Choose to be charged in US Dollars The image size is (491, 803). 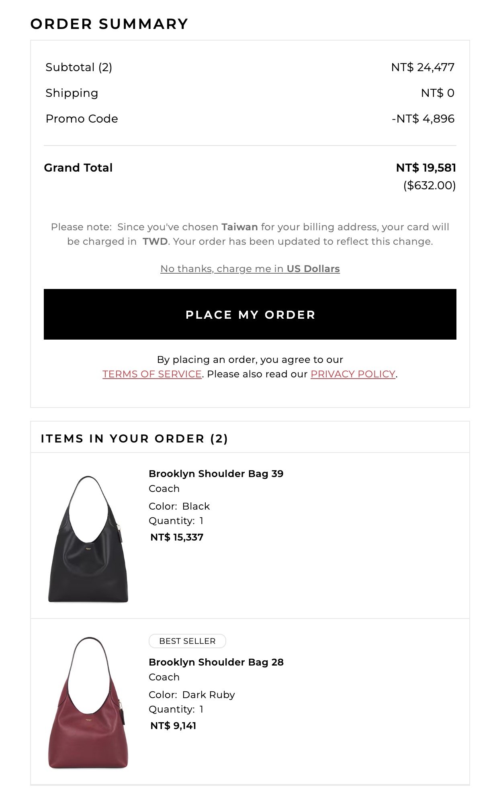pyautogui.click(x=250, y=268)
